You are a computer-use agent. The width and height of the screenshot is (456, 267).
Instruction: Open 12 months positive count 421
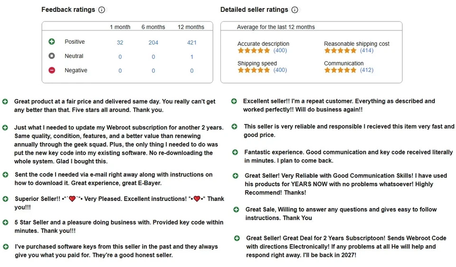pyautogui.click(x=192, y=43)
